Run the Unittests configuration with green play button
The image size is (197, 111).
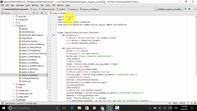(x=185, y=9)
